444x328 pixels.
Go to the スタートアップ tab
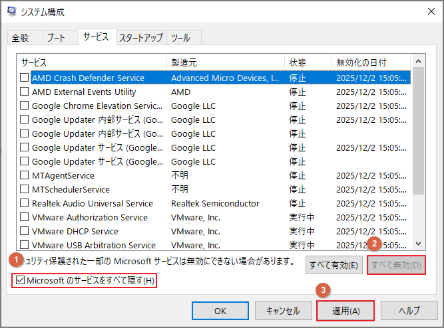coord(141,38)
